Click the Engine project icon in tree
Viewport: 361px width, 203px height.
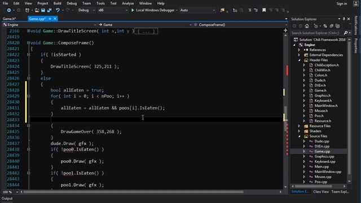[x=301, y=45]
